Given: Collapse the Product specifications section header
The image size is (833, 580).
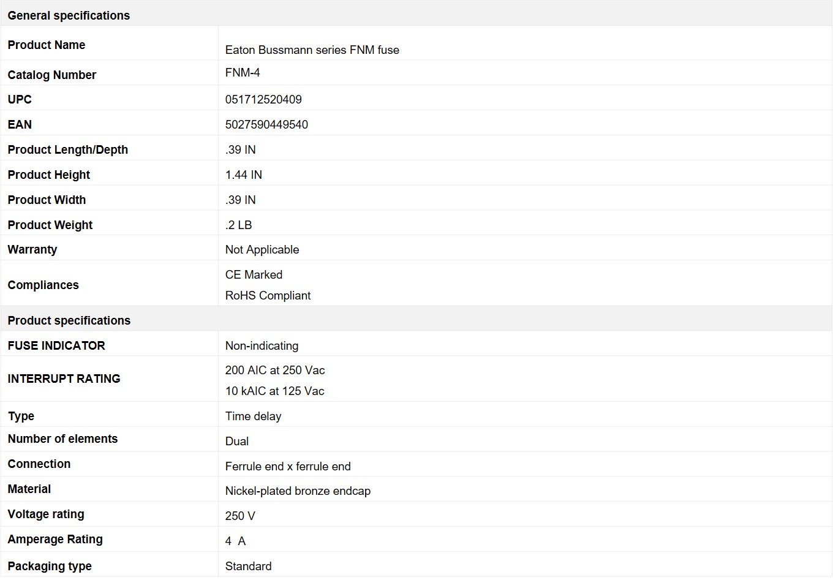Looking at the screenshot, I should tap(417, 319).
